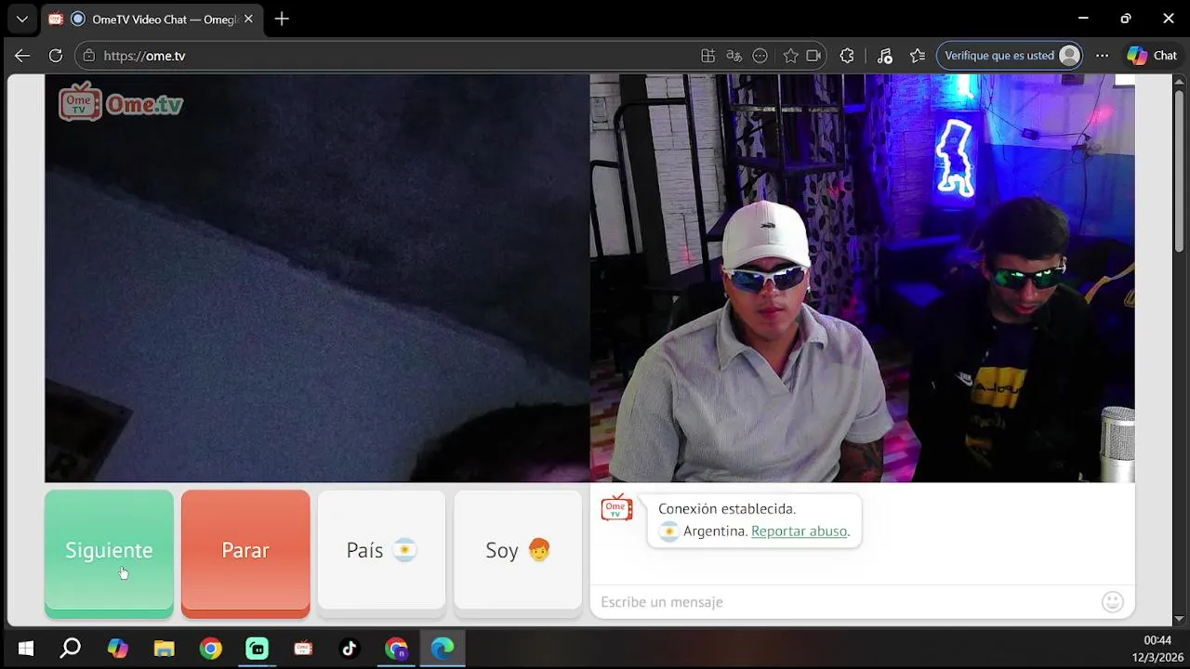Open the emoji picker smiley
The height and width of the screenshot is (669, 1190).
click(1112, 602)
